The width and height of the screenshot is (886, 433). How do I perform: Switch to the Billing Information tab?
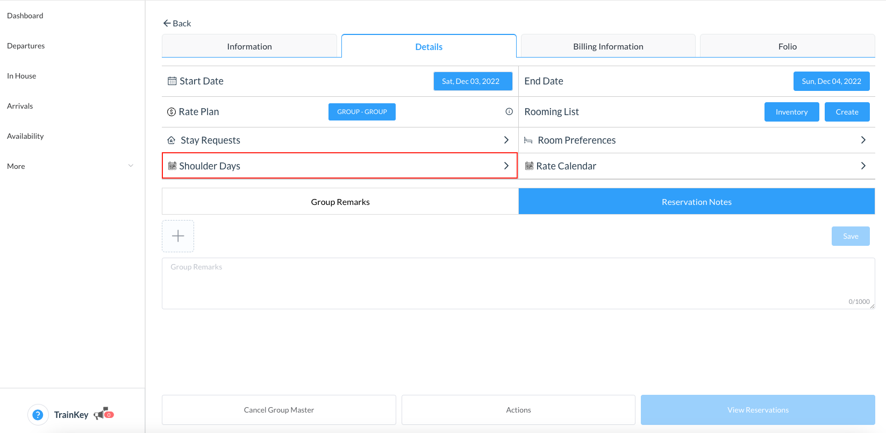[x=608, y=46]
